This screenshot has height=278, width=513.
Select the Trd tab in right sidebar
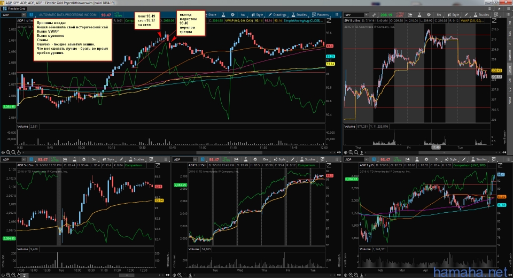509,24
